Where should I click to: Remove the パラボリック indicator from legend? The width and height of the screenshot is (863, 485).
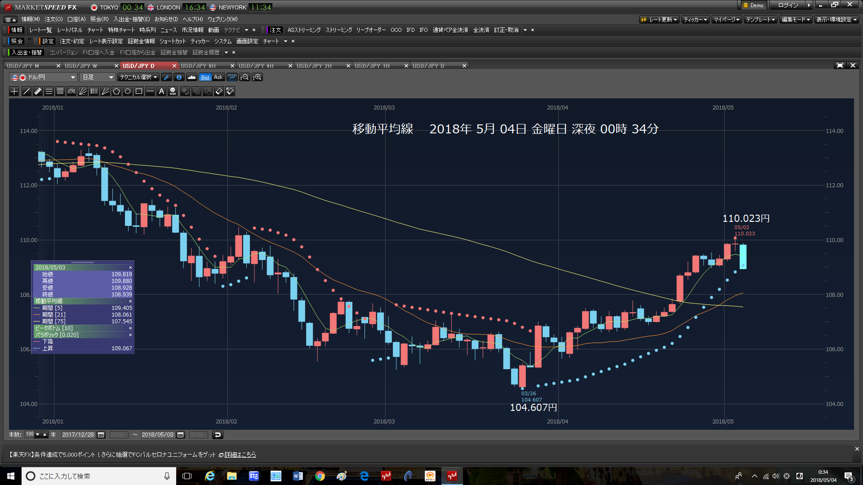130,335
